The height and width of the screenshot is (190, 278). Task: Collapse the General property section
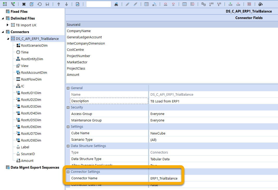click(x=68, y=88)
